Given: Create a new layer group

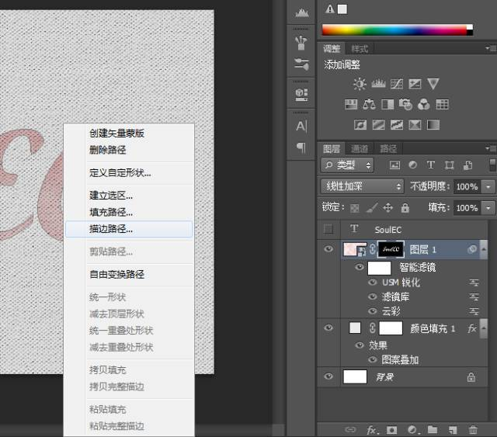Looking at the screenshot, I should click(x=433, y=430).
